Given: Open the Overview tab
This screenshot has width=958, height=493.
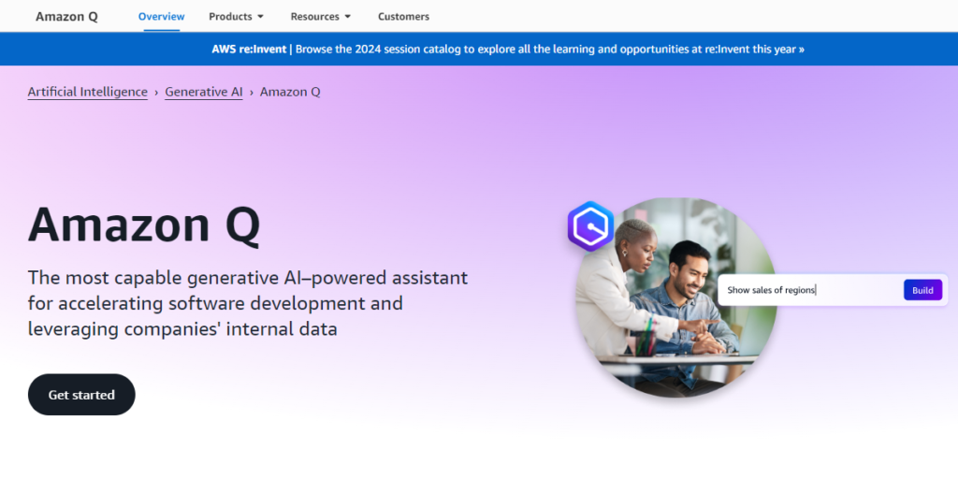Looking at the screenshot, I should (x=161, y=17).
